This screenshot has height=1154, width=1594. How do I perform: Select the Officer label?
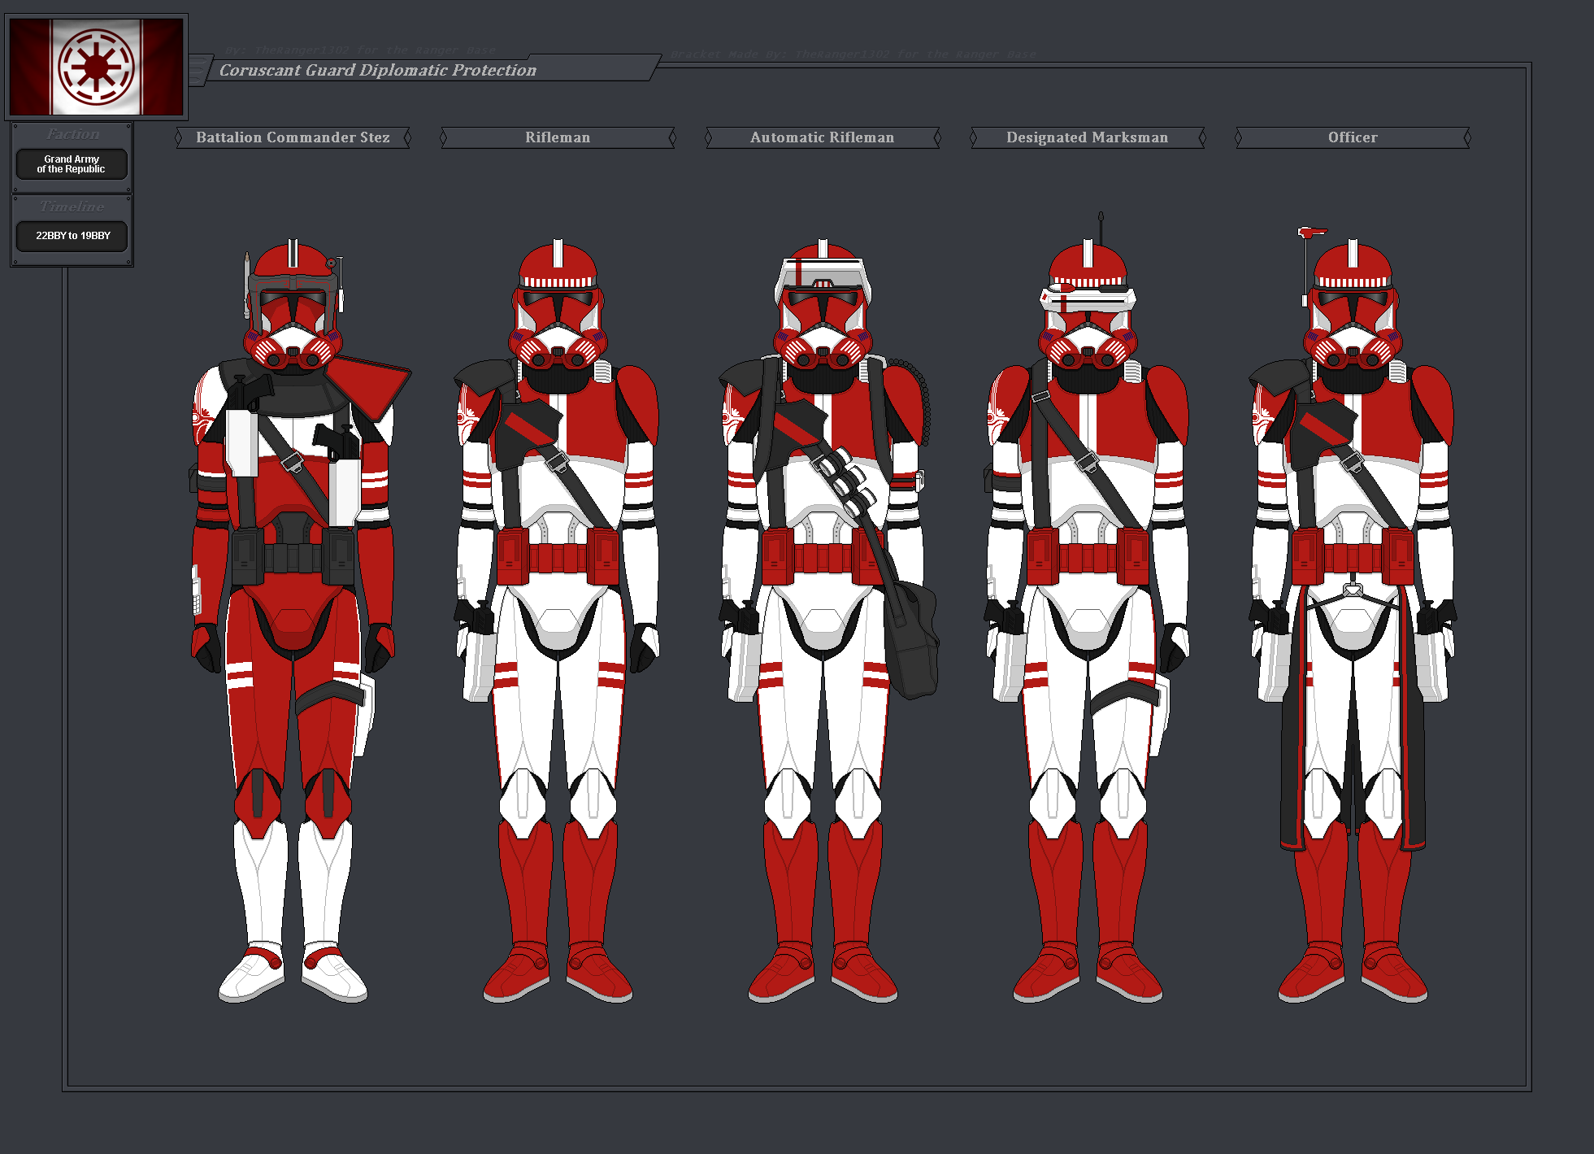coord(1353,137)
